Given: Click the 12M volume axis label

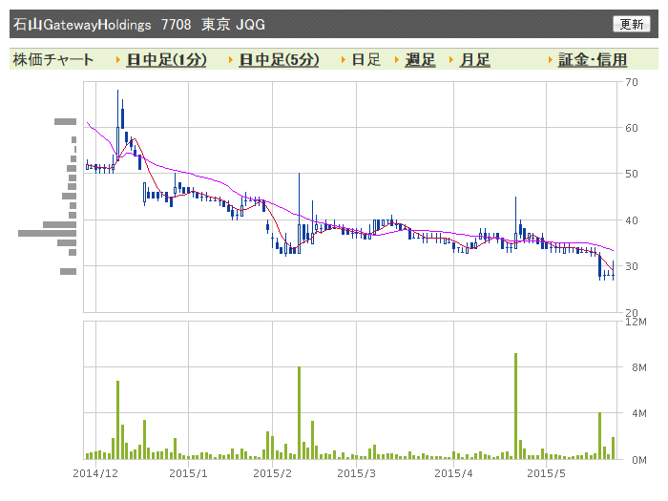Looking at the screenshot, I should [x=636, y=322].
